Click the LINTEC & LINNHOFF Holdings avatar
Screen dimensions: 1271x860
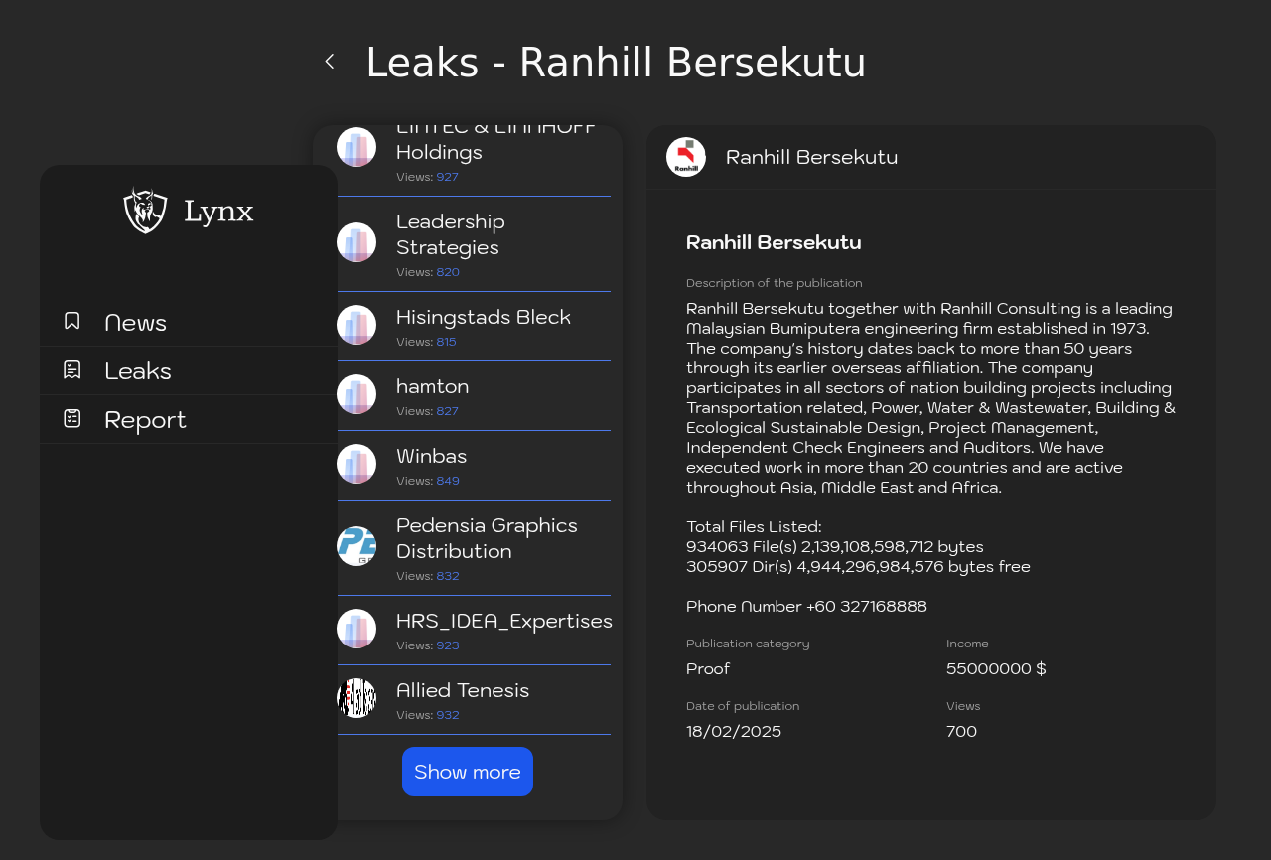(356, 147)
